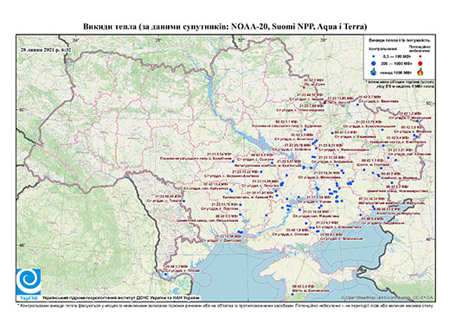450x318 pixels.
Task: Click the "200 — 1000 МВт" legend label
Action: 395,63
